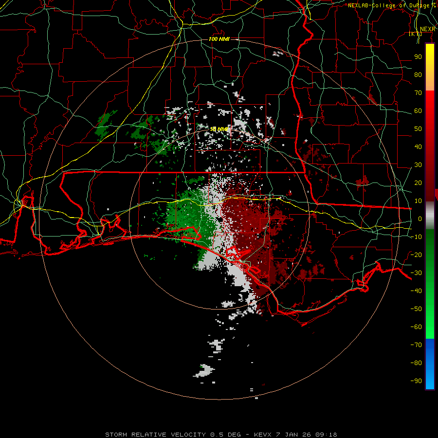Click the 09:18 timestamp

[x=326, y=435]
